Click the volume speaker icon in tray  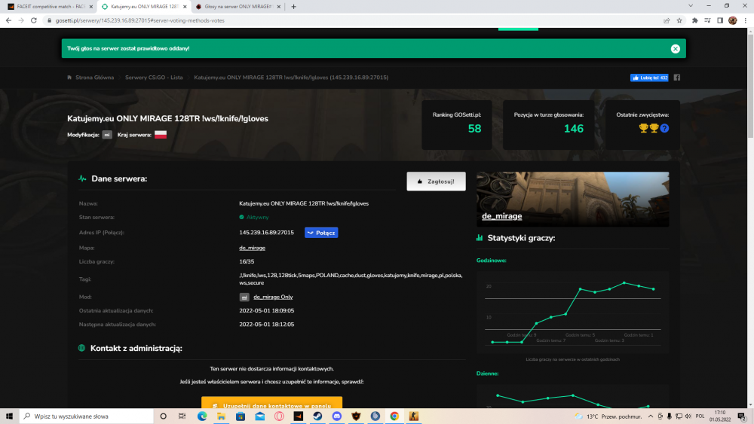(688, 416)
